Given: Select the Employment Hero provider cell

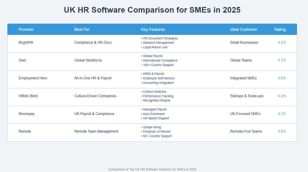Looking at the screenshot, I should tap(33, 78).
